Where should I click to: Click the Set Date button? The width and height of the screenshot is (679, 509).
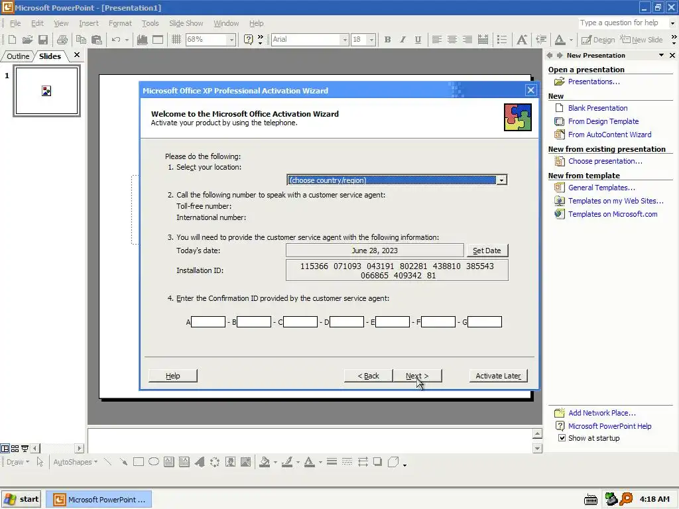tap(487, 250)
